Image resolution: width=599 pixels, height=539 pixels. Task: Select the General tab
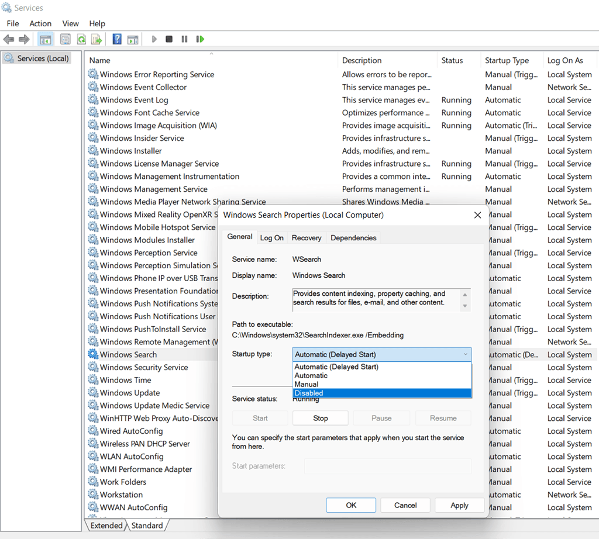(x=239, y=237)
